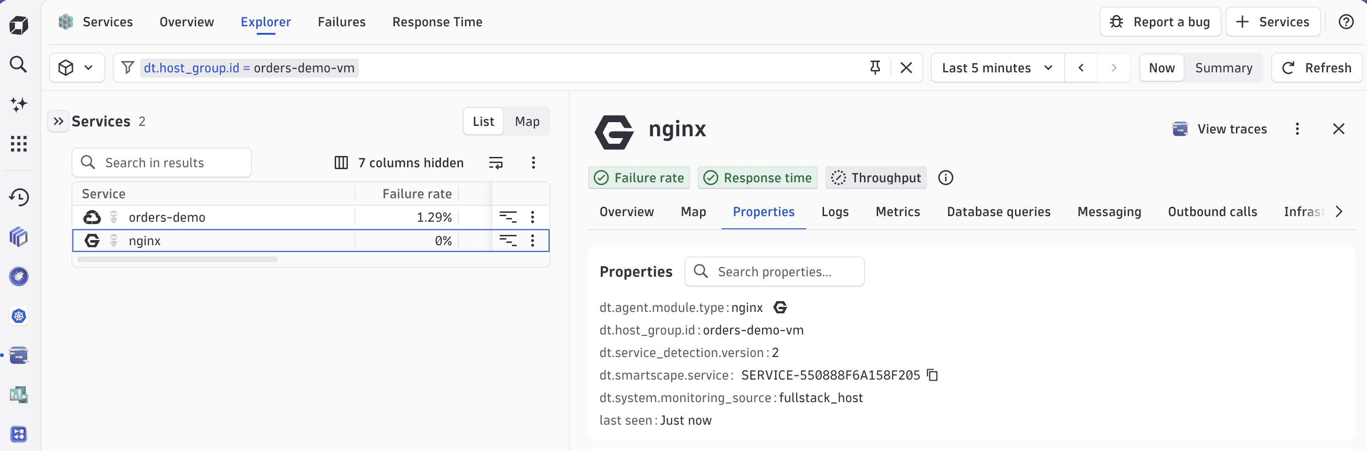Open the Last 5 minutes timeframe dropdown
The height and width of the screenshot is (451, 1367).
coord(997,67)
